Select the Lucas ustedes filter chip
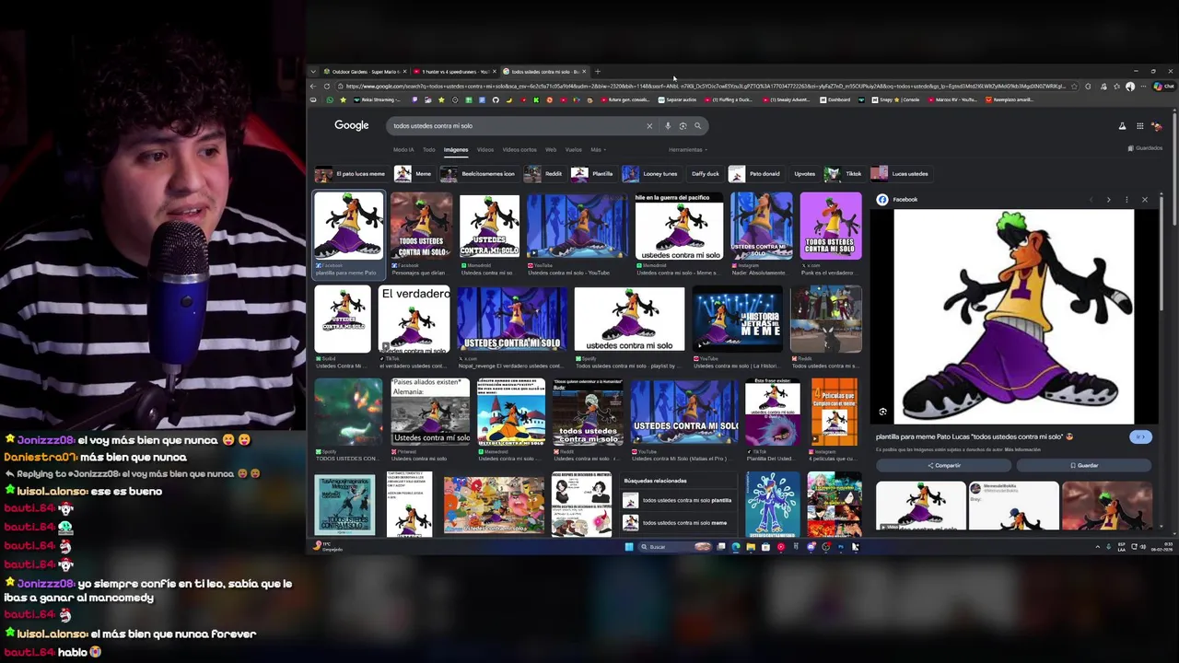The height and width of the screenshot is (663, 1179). (x=900, y=174)
